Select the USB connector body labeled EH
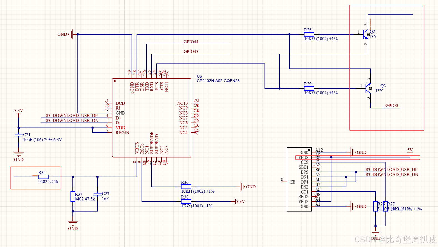Screen dimensions: 438x247 (x=299, y=179)
